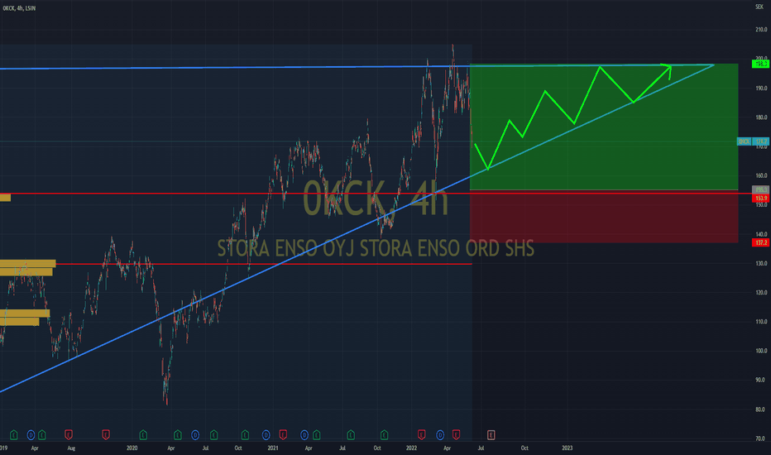Click the red 153.9 price label
The width and height of the screenshot is (771, 455).
click(x=761, y=199)
